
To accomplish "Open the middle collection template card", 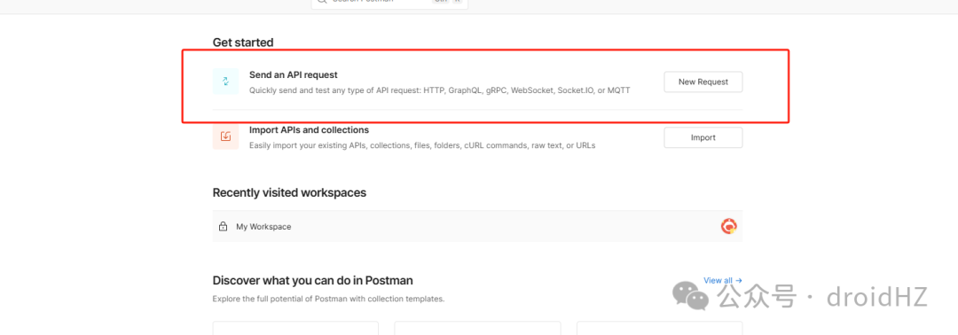I will click(478, 328).
